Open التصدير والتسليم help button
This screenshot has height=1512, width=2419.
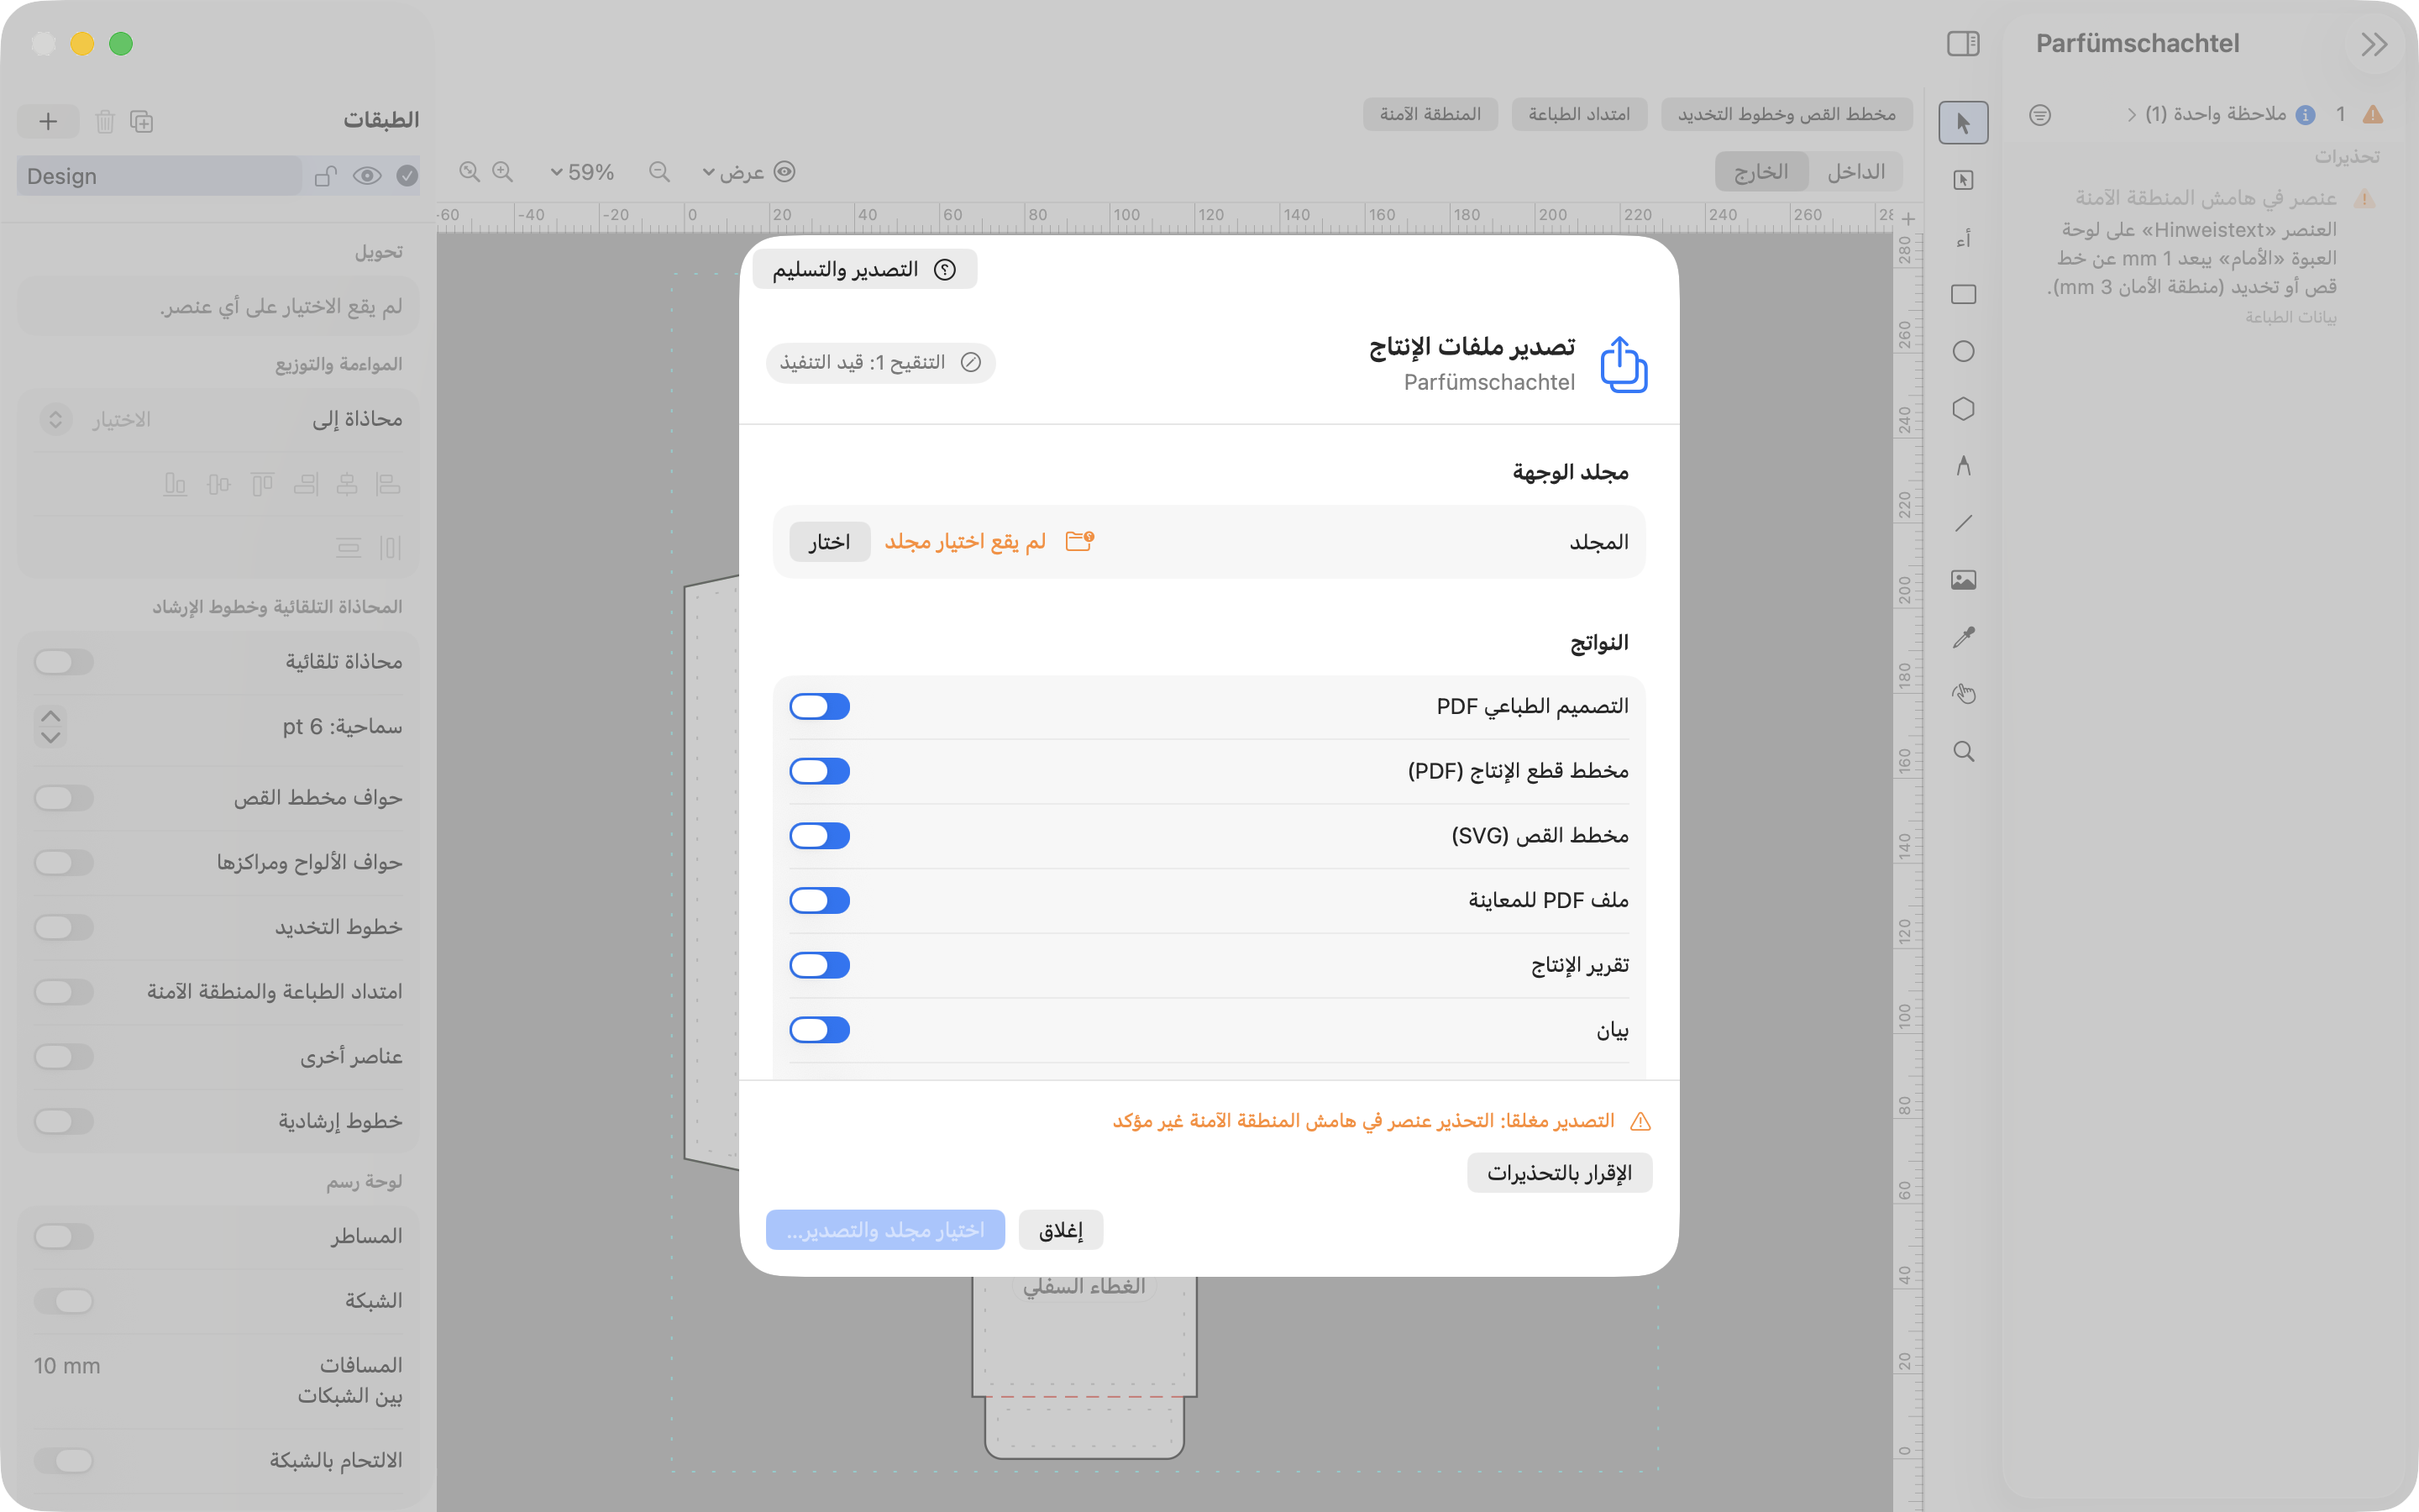click(x=864, y=269)
